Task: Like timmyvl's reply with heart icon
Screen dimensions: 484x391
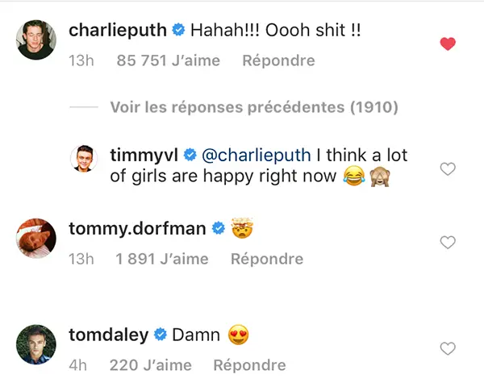Action: (448, 168)
